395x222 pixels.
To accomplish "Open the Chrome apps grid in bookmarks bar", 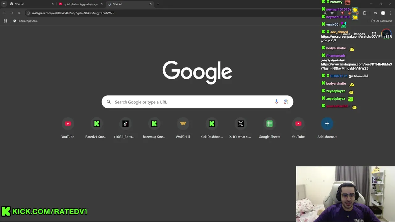I will click(x=5, y=21).
